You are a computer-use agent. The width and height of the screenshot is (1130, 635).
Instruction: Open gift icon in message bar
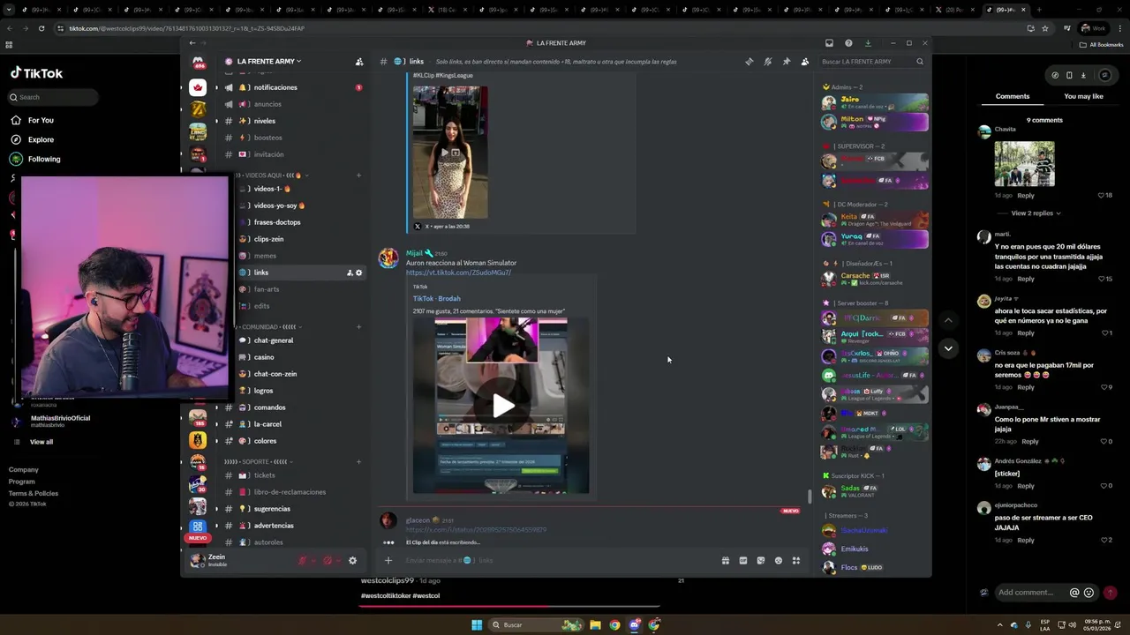click(x=725, y=560)
